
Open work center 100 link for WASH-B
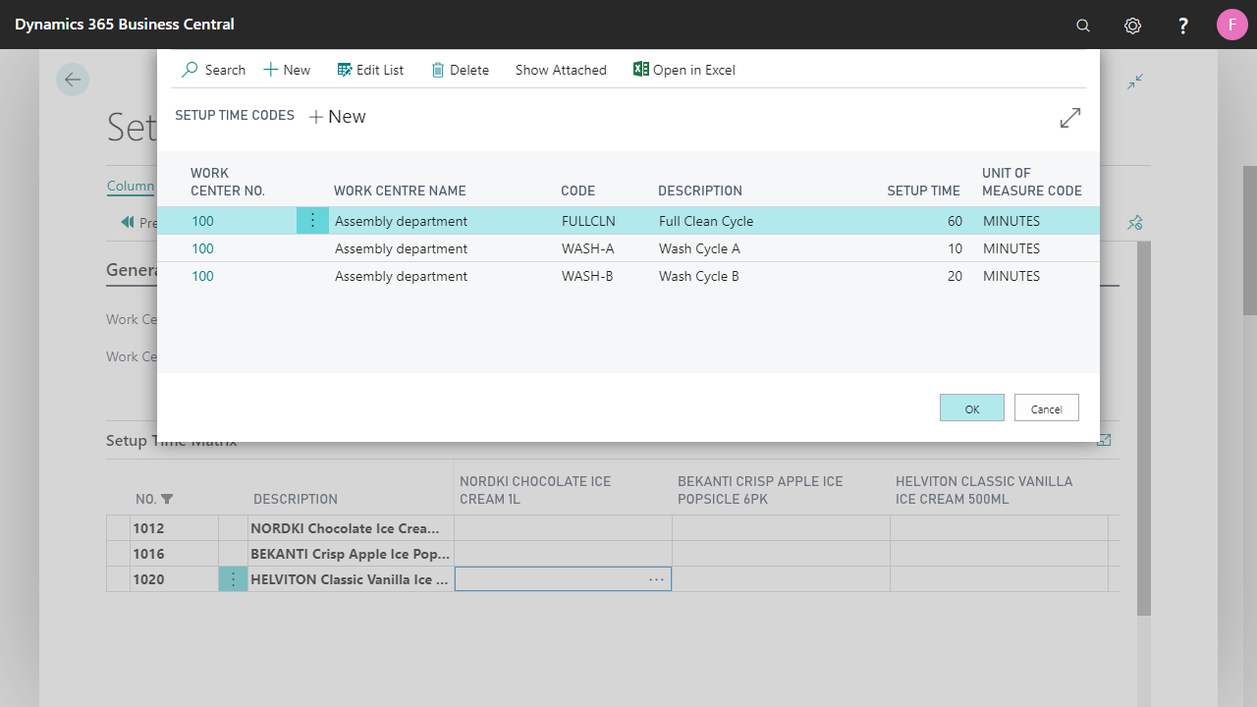(x=202, y=276)
